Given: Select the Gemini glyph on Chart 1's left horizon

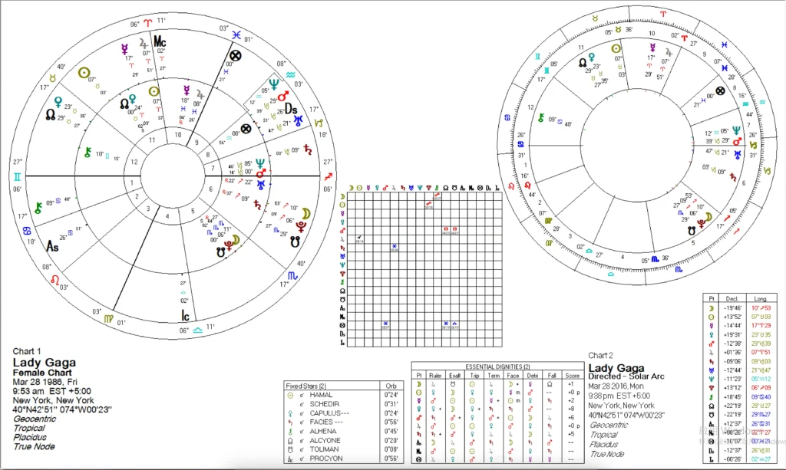Looking at the screenshot, I should [x=17, y=176].
